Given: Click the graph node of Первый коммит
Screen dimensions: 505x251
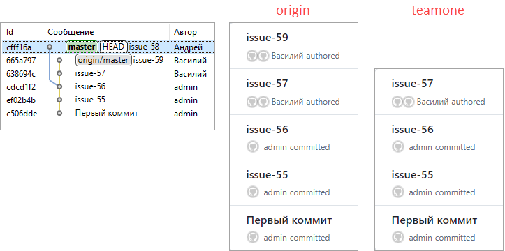Looking at the screenshot, I should 59,113.
